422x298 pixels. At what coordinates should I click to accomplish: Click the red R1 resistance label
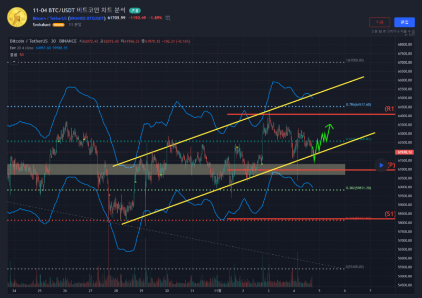(x=390, y=109)
